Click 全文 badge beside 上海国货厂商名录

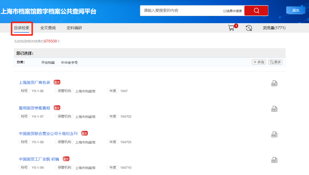coord(57,82)
